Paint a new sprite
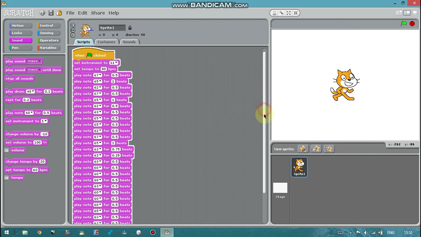The width and height of the screenshot is (421, 237). (x=303, y=149)
